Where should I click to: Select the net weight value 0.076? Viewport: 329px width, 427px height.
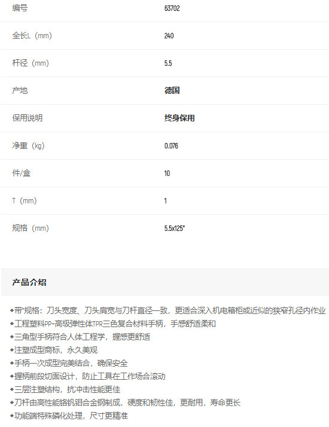(171, 146)
